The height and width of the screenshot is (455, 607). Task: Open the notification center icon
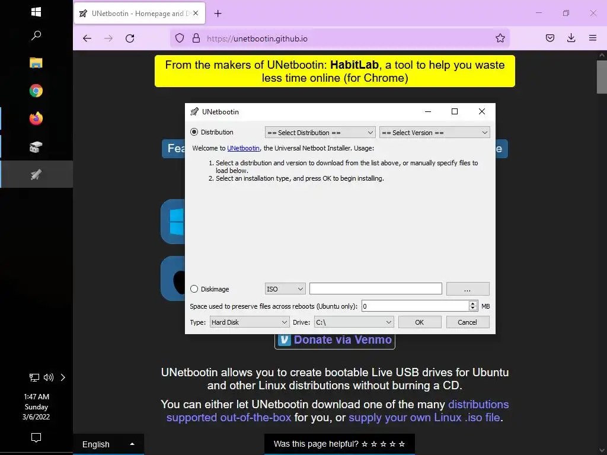(x=36, y=438)
